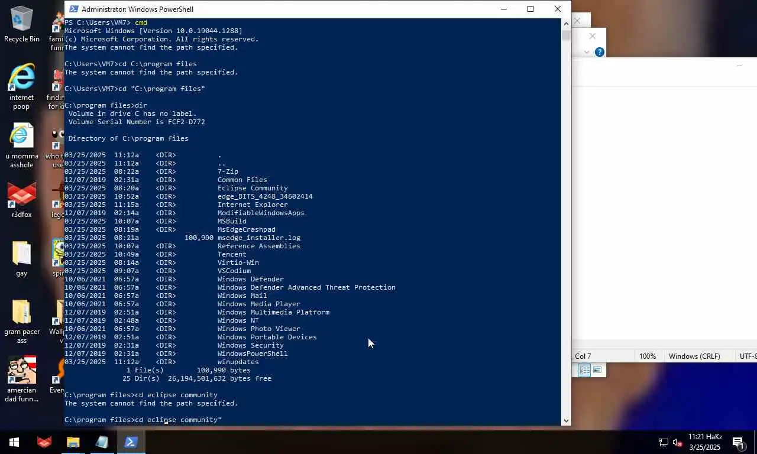757x454 pixels.
Task: Click the PowerShell scrollbar down arrow
Action: 566,420
